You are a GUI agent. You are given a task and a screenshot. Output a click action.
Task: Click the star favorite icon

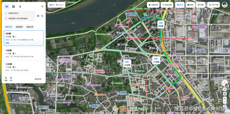6,78
